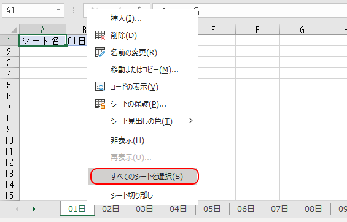Image resolution: width=347 pixels, height=222 pixels.
Task: Switch to the 02日 sheet tab
Action: [x=111, y=209]
